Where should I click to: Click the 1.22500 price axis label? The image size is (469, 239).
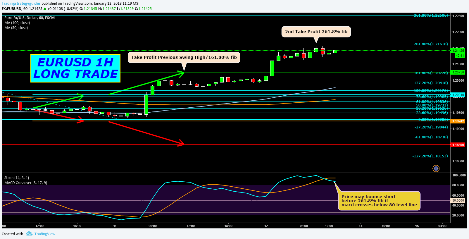(458, 16)
